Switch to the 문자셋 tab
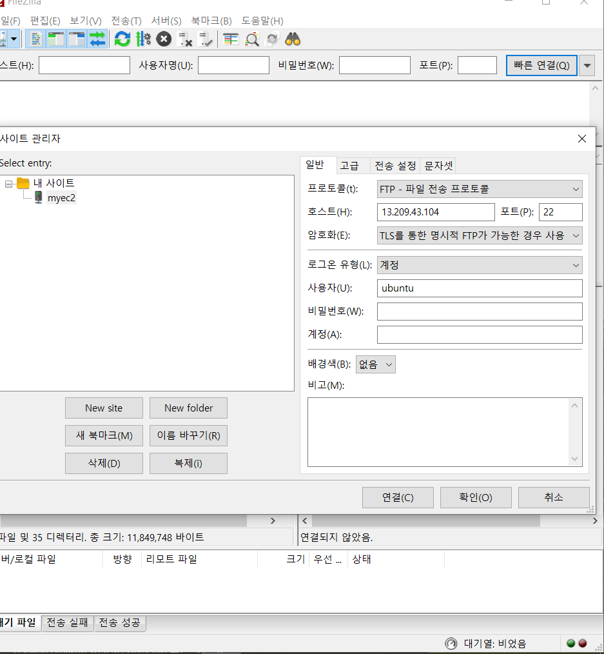Screen dimensions: 604x654 click(438, 166)
